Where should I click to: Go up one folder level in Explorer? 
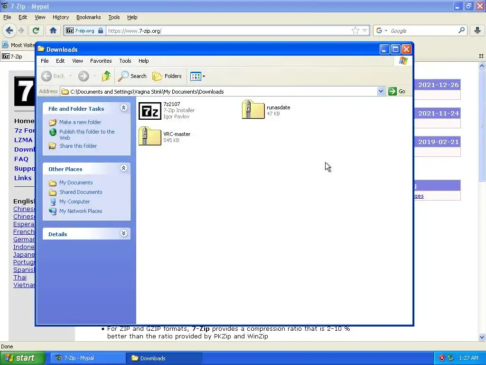[106, 76]
